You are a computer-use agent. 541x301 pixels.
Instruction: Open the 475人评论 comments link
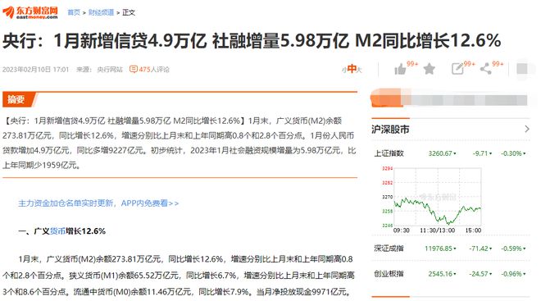click(x=154, y=70)
